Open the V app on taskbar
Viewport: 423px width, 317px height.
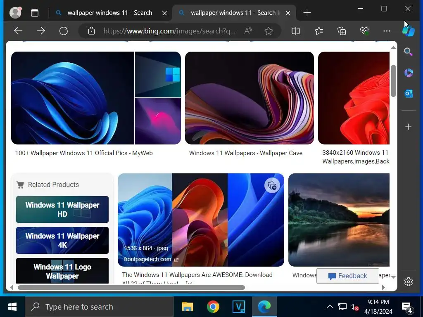tap(239, 307)
